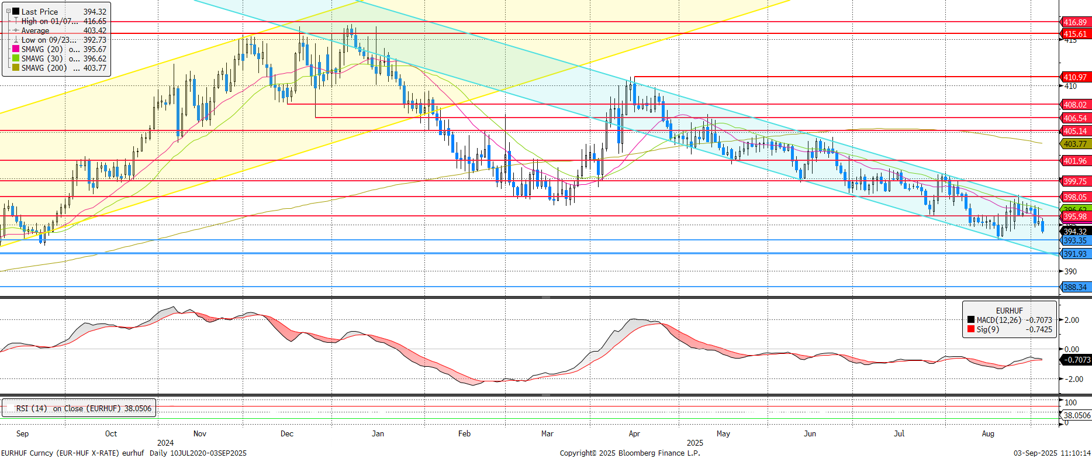Select the olive 403.77 SMAVG axis tag

coord(1074,144)
